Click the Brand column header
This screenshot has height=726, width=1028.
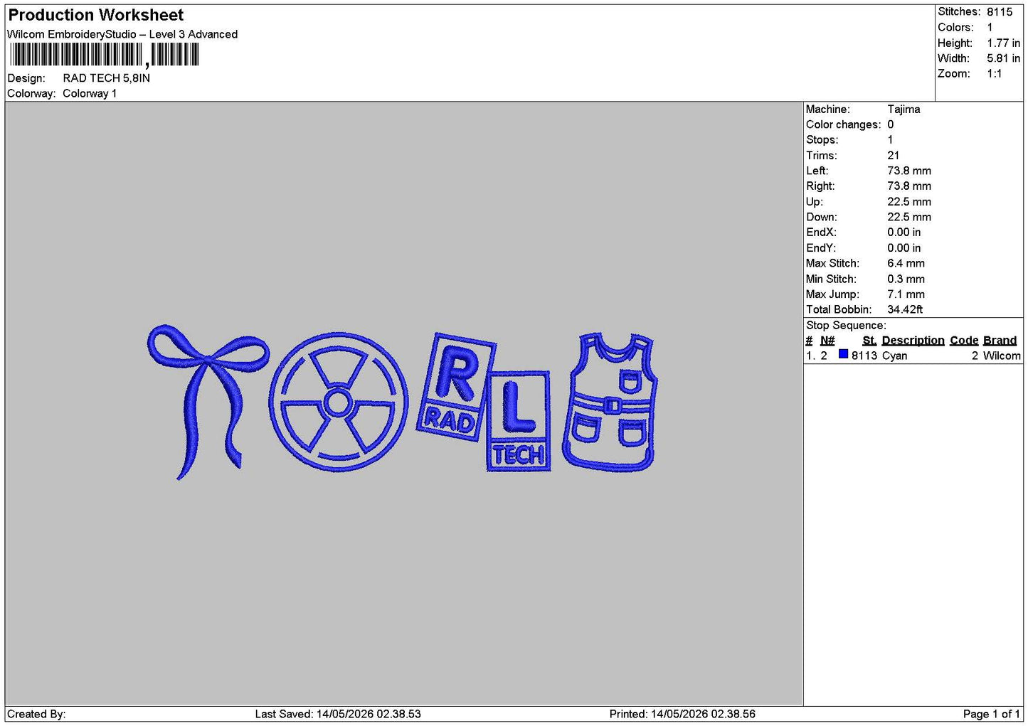pyautogui.click(x=1000, y=341)
